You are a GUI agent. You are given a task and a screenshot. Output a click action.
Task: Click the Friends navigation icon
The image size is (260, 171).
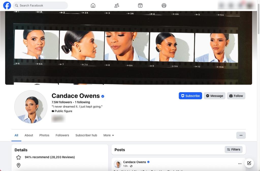point(117,5)
